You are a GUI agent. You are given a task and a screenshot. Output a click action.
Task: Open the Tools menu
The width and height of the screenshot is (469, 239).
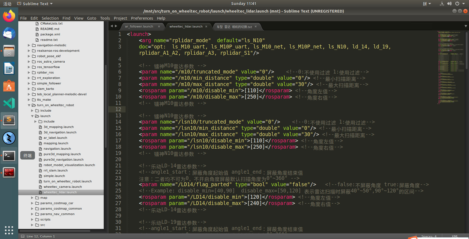click(105, 18)
